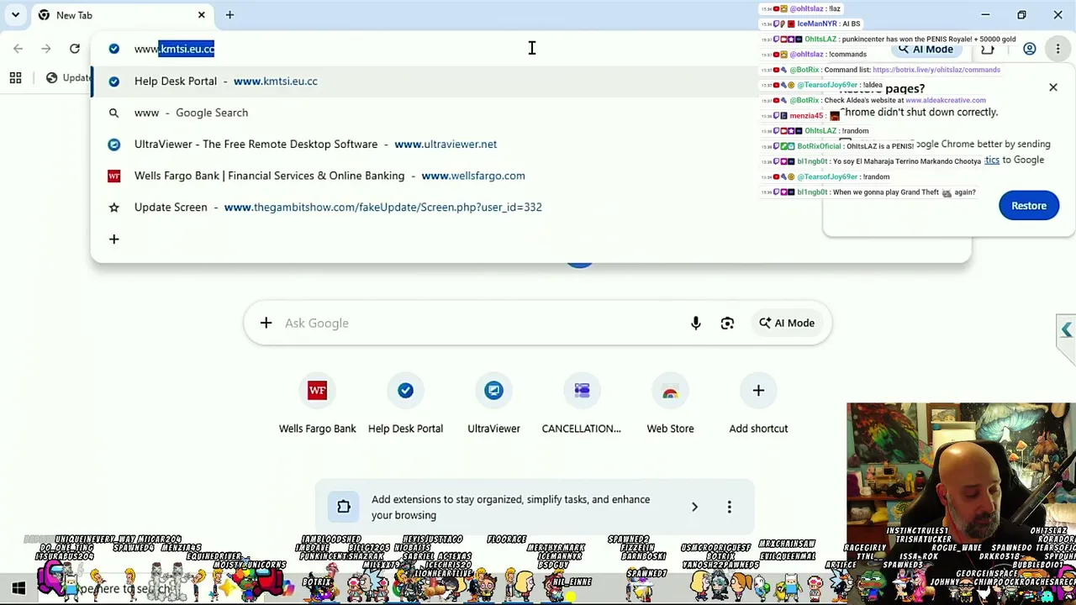Select the Update Screen thegambitshow.com suggestion
1076x605 pixels.
pyautogui.click(x=530, y=208)
